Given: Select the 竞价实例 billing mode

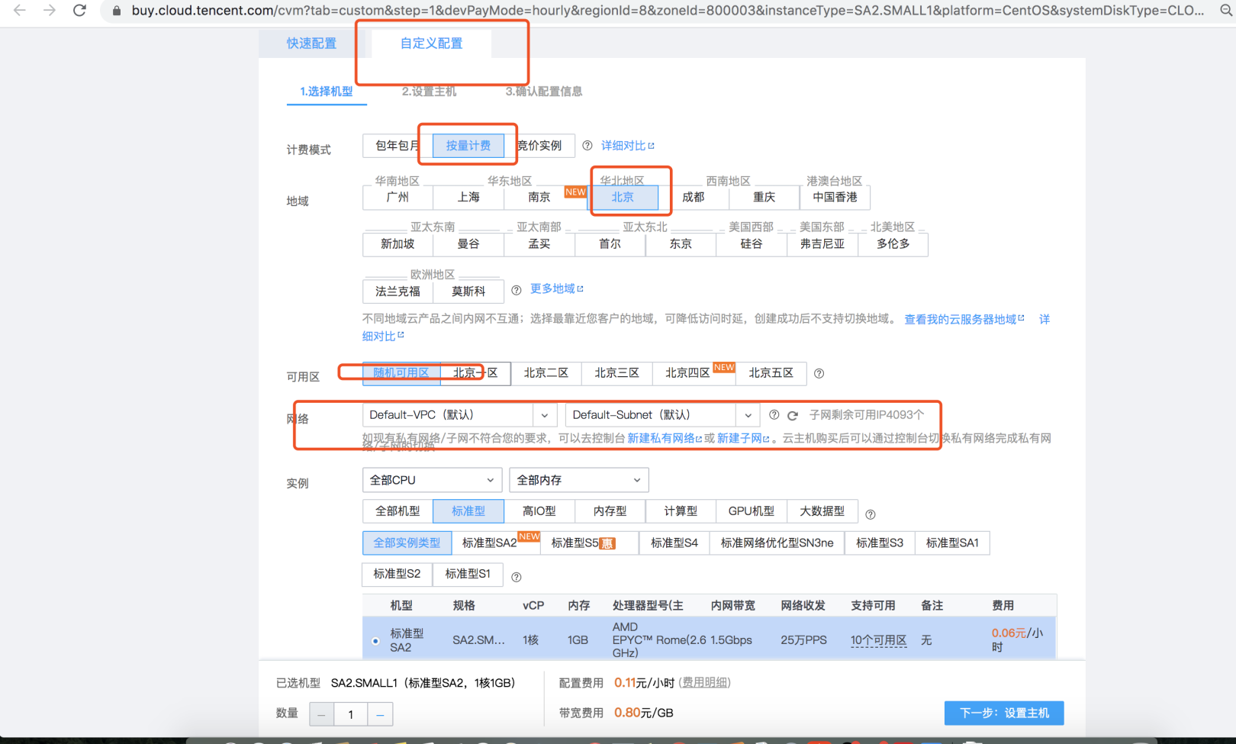Looking at the screenshot, I should point(539,146).
